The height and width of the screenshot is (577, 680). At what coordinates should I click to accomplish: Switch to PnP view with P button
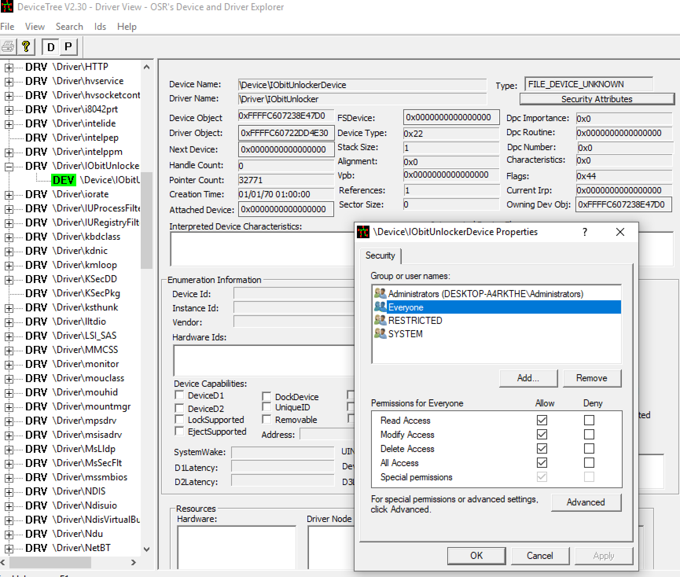point(68,47)
